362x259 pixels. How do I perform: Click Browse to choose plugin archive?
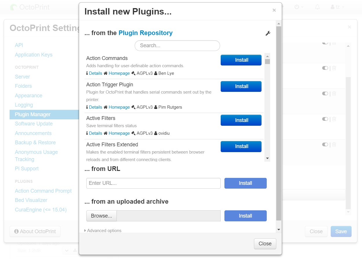coord(101,216)
